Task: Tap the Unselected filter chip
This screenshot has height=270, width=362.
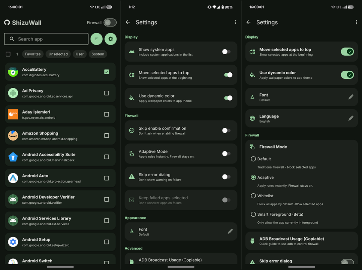Action: [58, 54]
